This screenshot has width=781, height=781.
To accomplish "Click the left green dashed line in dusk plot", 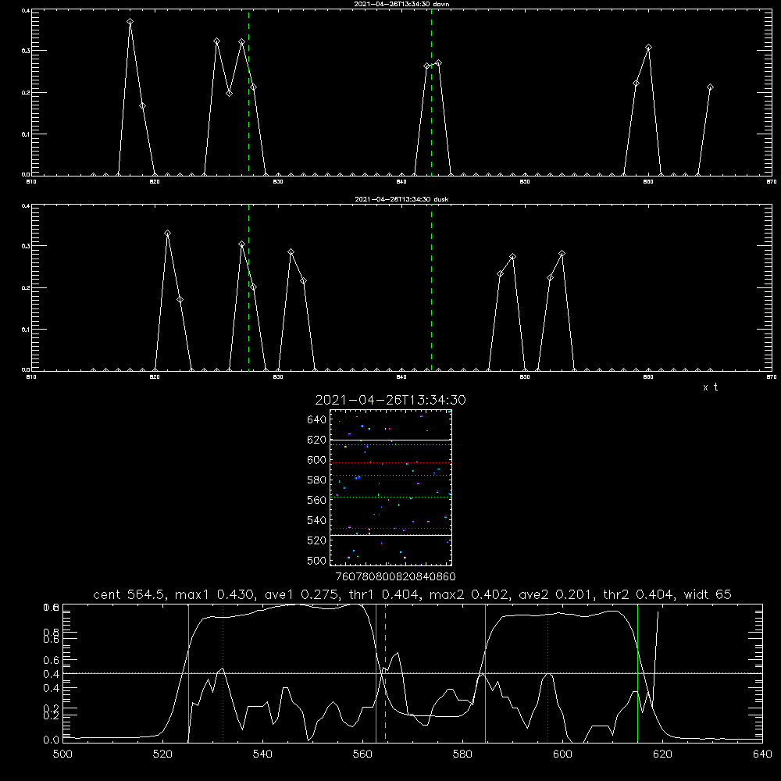I will pos(248,288).
